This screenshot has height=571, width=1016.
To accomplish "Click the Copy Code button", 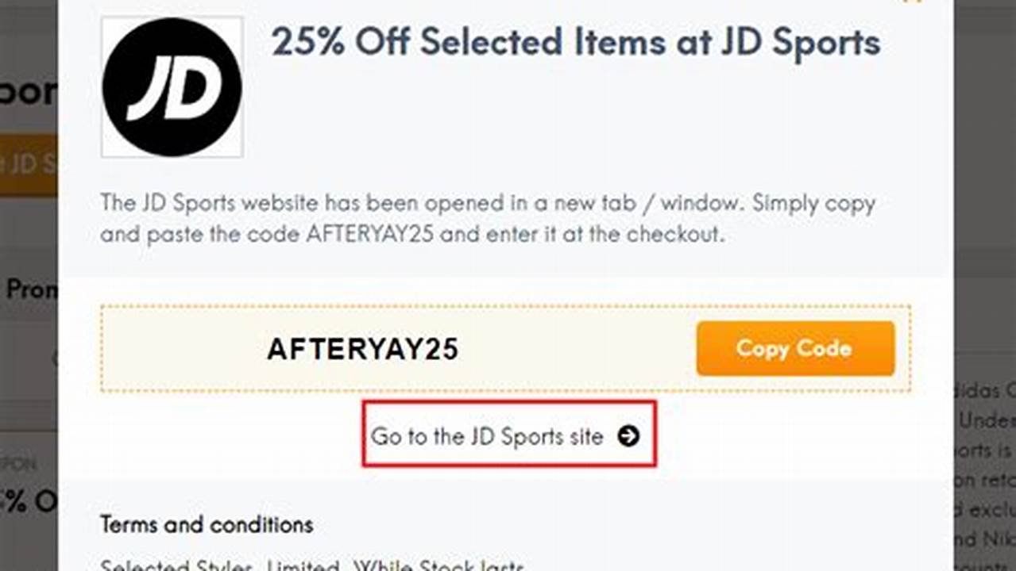I will (x=794, y=349).
